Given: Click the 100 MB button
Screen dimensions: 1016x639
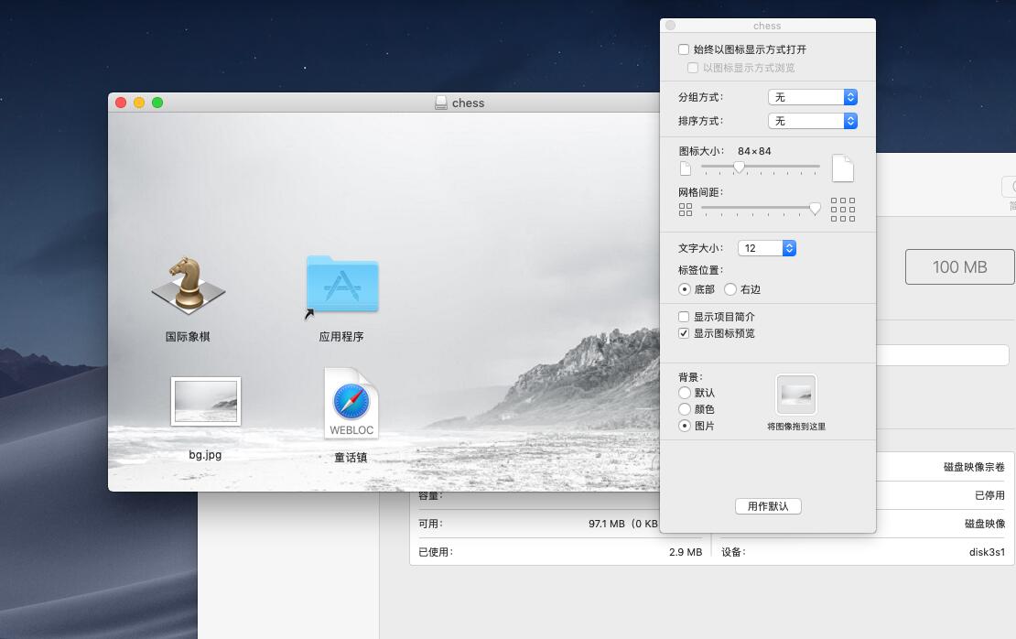Looking at the screenshot, I should [x=959, y=266].
